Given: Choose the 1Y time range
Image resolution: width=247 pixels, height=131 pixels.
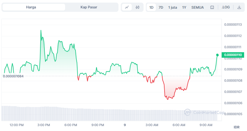Looking at the screenshot, I should 184,7.
